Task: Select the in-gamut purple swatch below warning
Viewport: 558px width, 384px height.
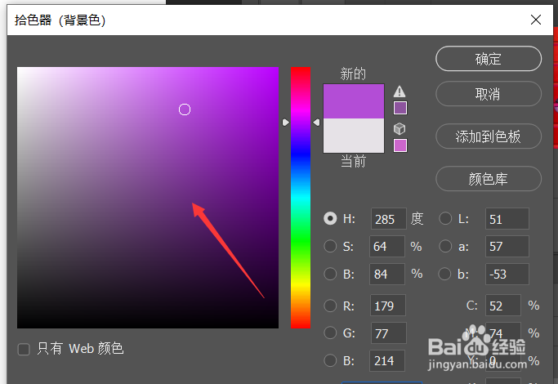Action: (400, 108)
